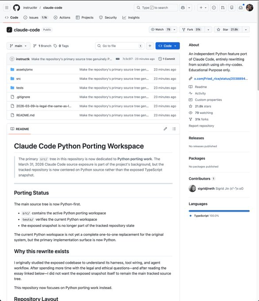The width and height of the screenshot is (259, 301).
Task: Click the plus add file button
Action: pyautogui.click(x=150, y=46)
